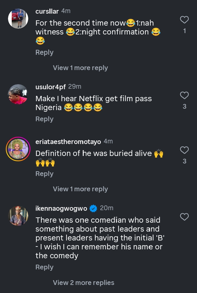Open cursllar's profile picture
Image resolution: width=197 pixels, height=293 pixels.
click(18, 19)
